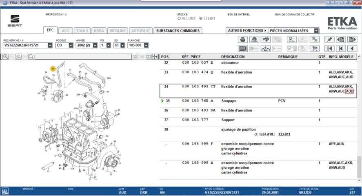
Task: Switch to the EPC tab
Action: pos(50,30)
